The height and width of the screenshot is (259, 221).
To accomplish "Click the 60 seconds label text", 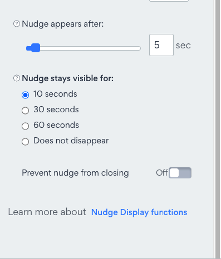I will (56, 125).
